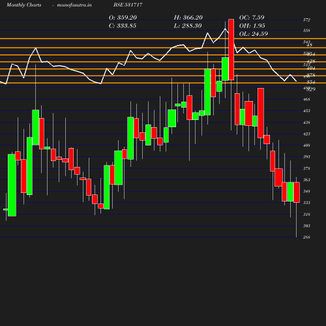Click the last red candle closing near 333

point(297,192)
